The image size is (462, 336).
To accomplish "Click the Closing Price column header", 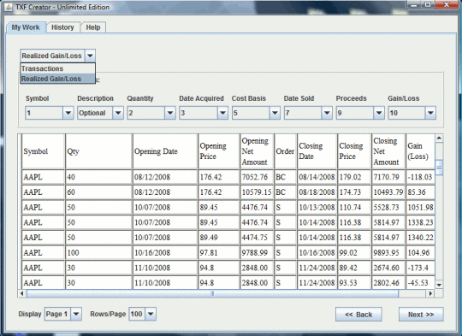I will (x=354, y=151).
